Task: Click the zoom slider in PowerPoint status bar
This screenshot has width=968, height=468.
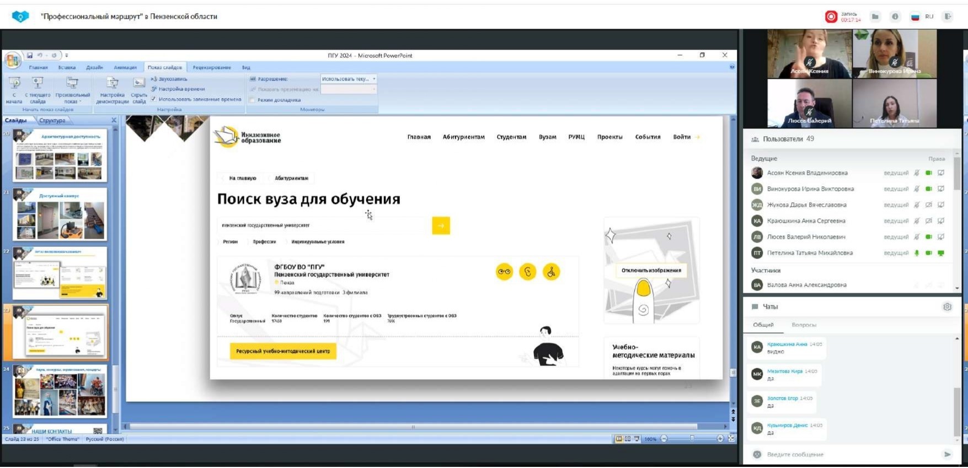Action: [x=692, y=439]
